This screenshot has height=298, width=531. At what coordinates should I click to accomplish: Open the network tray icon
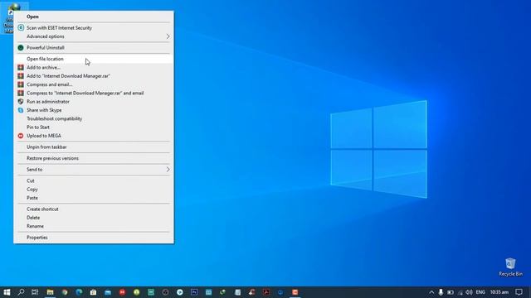pos(460,292)
